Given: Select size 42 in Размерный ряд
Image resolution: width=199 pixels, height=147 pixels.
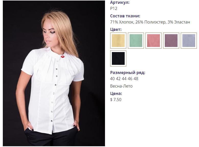Looking at the screenshot, I should [x=118, y=79].
